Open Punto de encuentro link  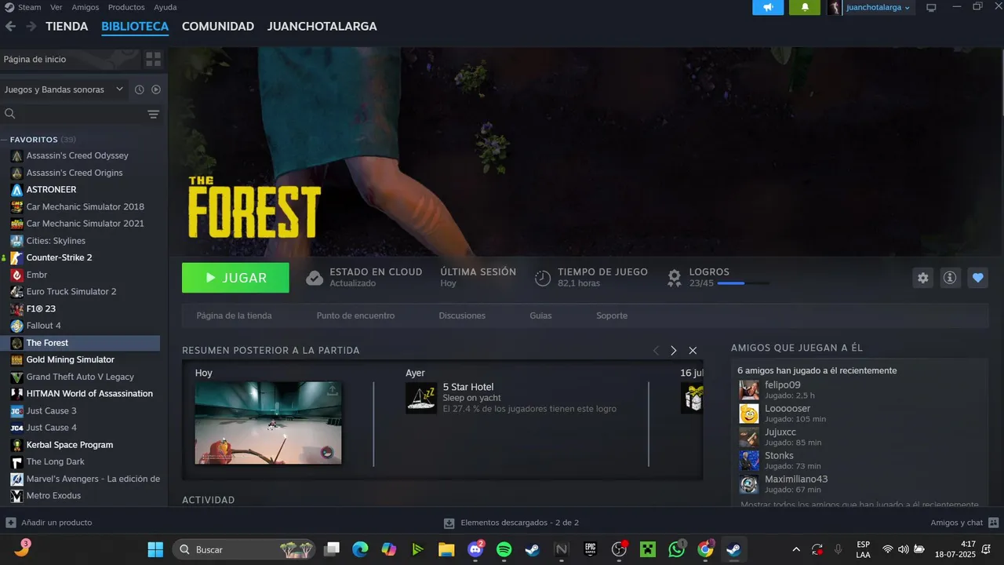tap(355, 315)
